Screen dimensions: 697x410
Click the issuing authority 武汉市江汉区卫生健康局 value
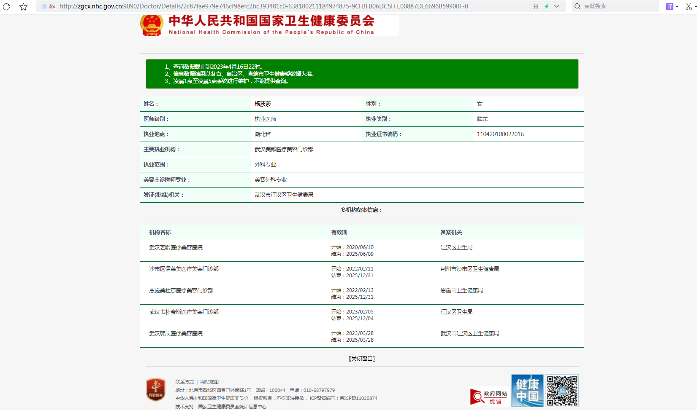[284, 195]
